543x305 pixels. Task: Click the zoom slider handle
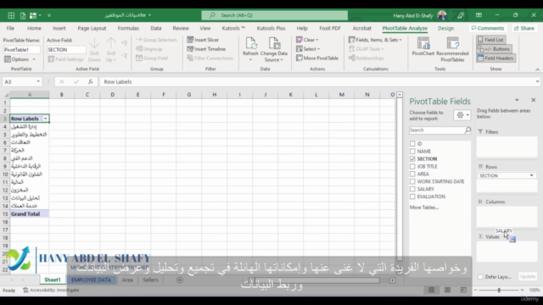click(x=499, y=290)
